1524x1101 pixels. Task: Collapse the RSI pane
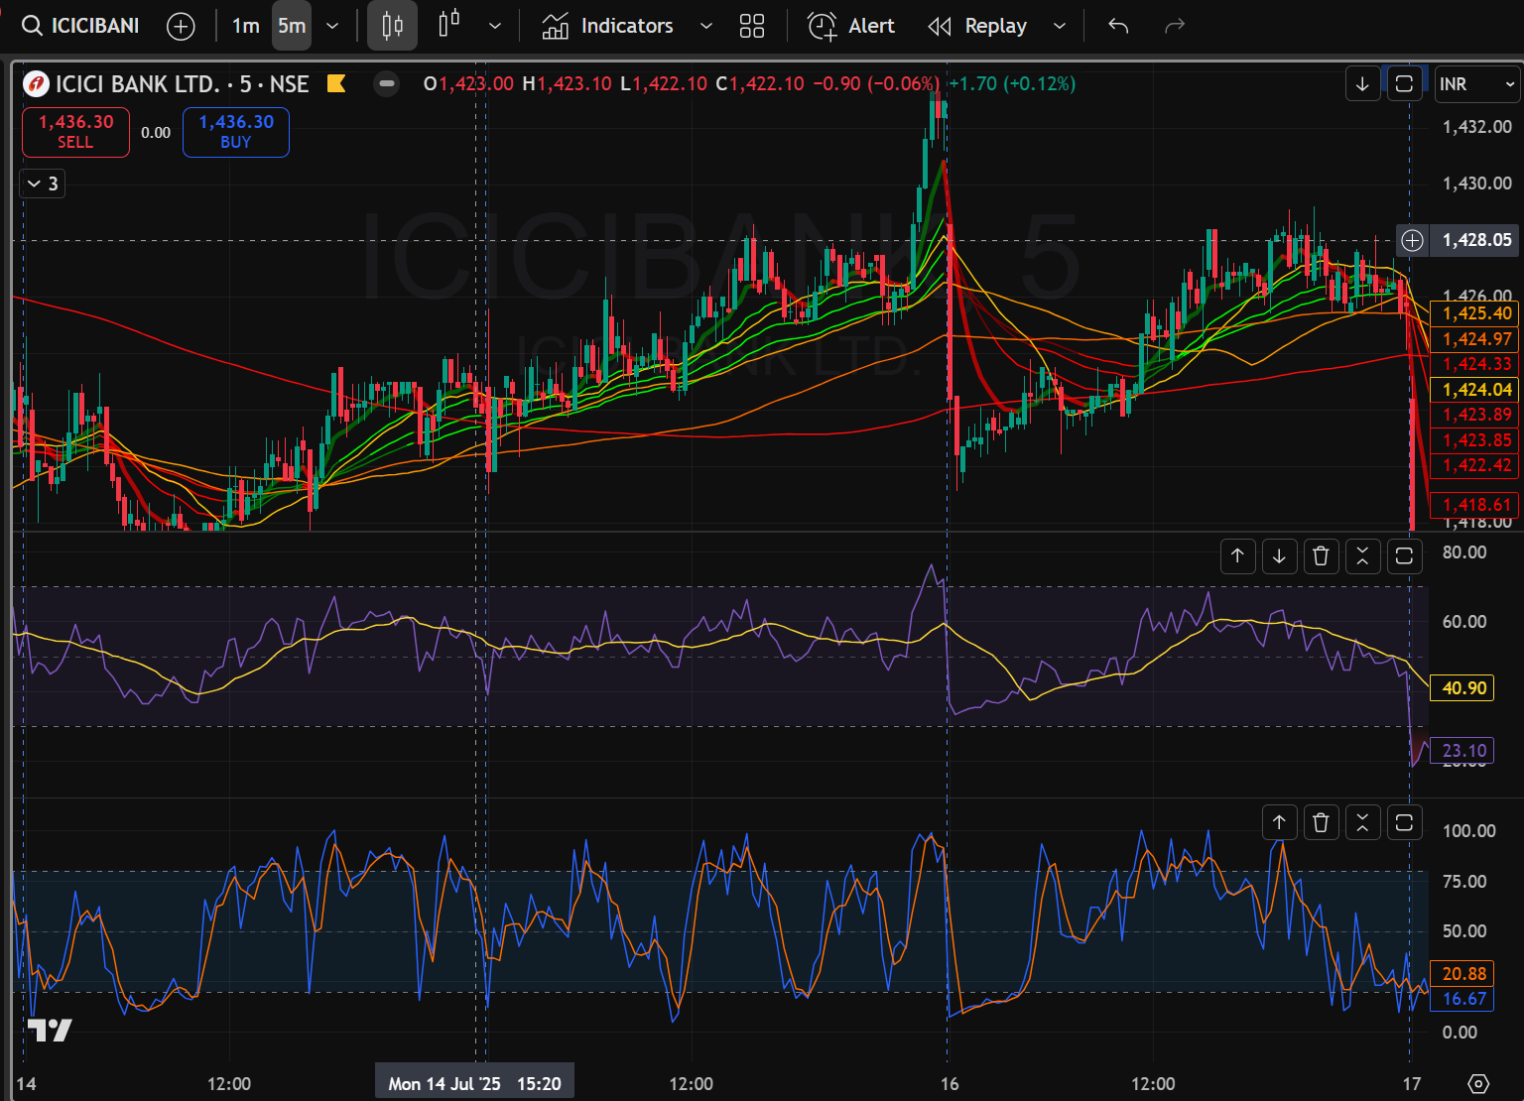(x=1362, y=556)
